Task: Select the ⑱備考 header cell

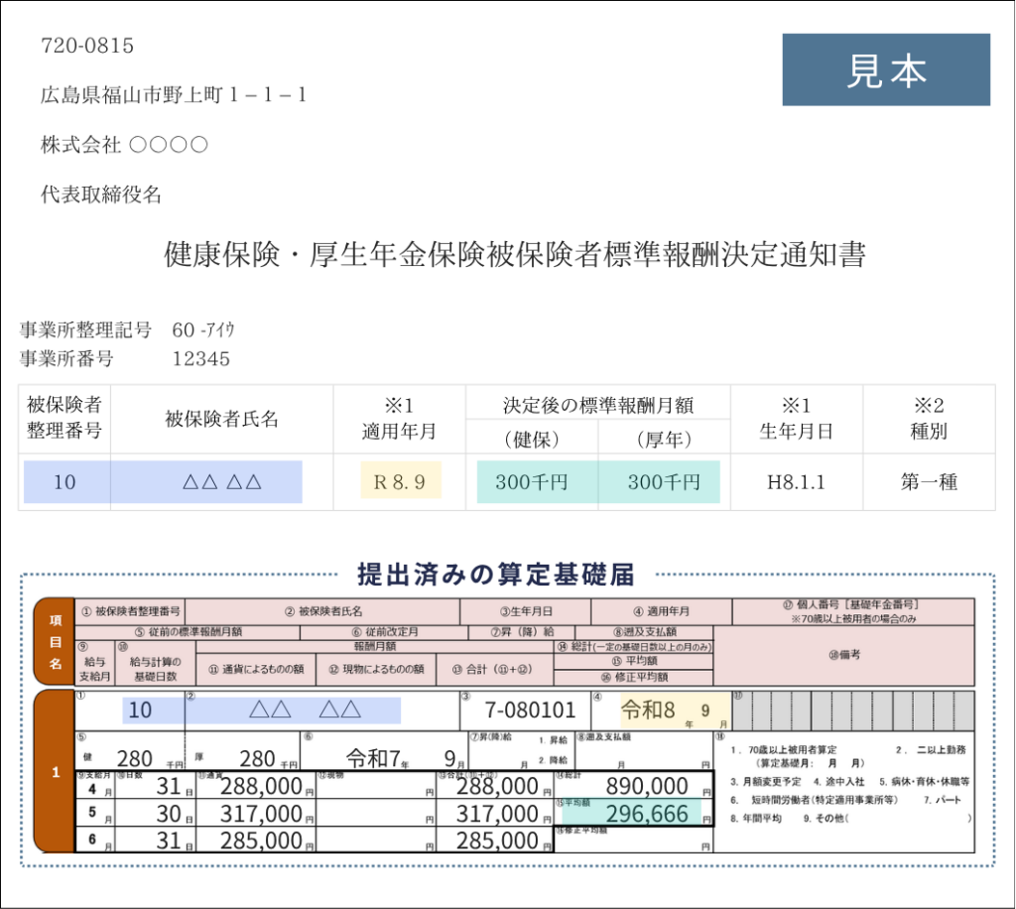Action: (x=844, y=655)
